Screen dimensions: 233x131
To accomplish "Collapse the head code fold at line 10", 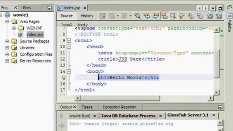I will 69,47.
